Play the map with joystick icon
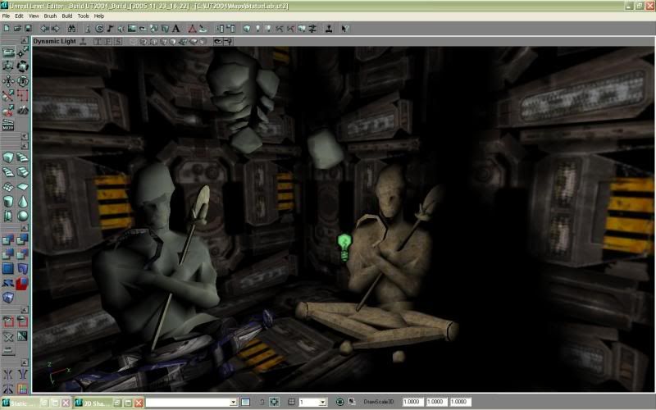Screen dimensions: 656x410 (x=329, y=29)
